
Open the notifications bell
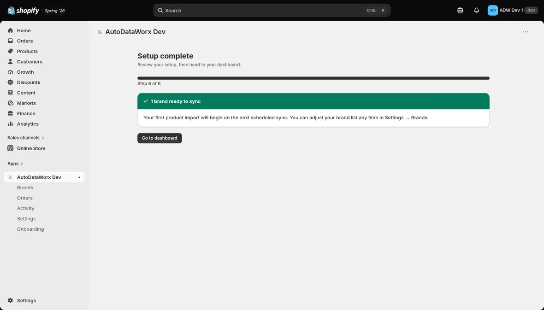pos(476,11)
